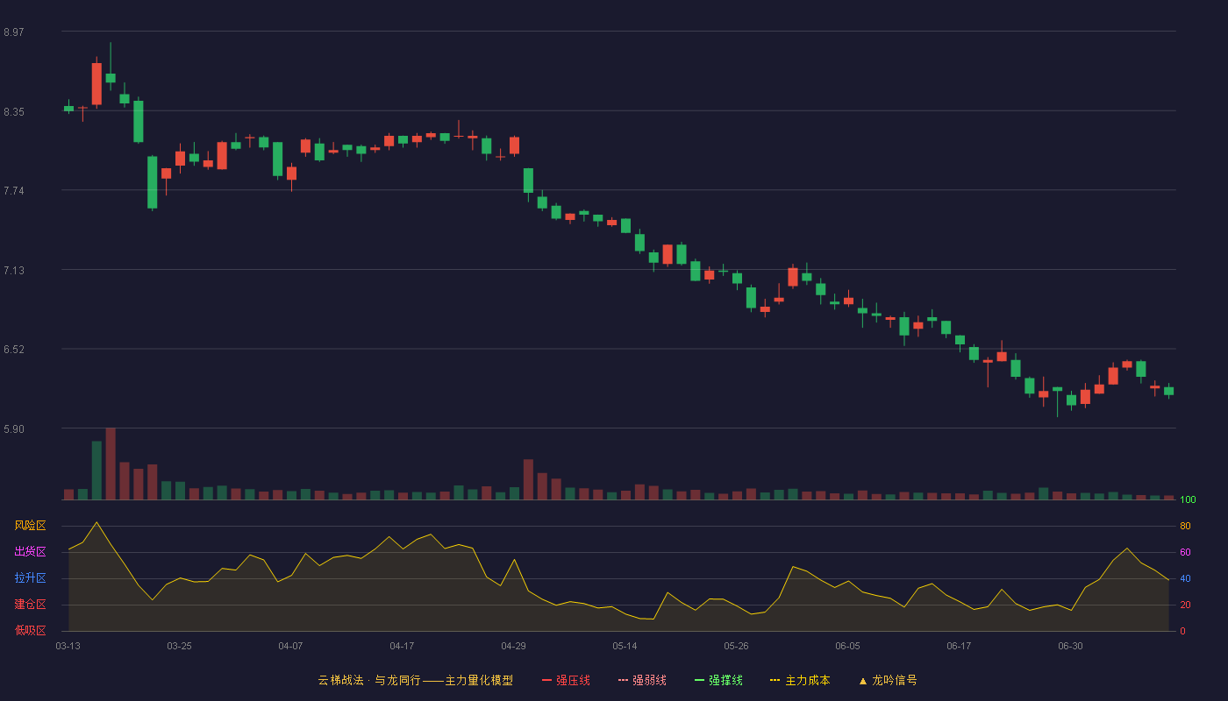Click the 8.35 price axis label
This screenshot has width=1228, height=701.
click(x=14, y=112)
